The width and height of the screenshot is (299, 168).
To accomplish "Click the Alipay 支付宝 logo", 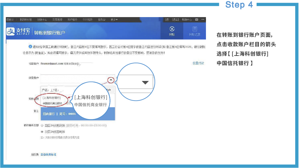I will pyautogui.click(x=18, y=31).
